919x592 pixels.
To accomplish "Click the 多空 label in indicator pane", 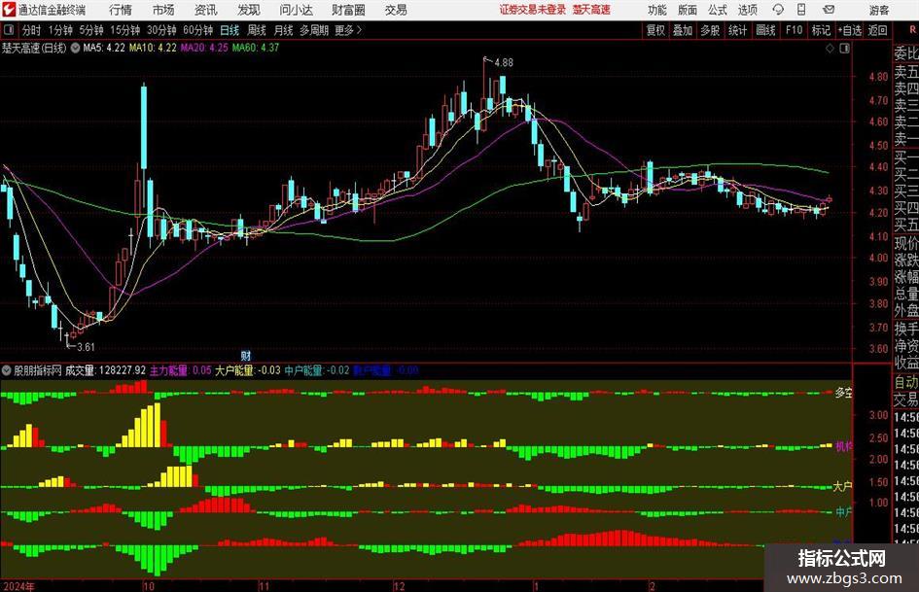I will pos(843,393).
